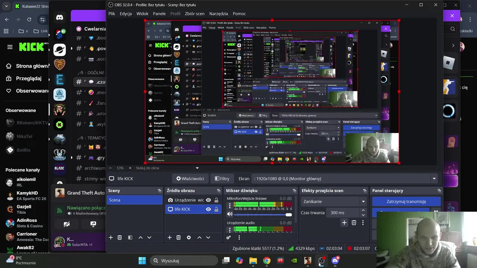
Task: Increase Czas trwania duration value
Action: [363, 210]
